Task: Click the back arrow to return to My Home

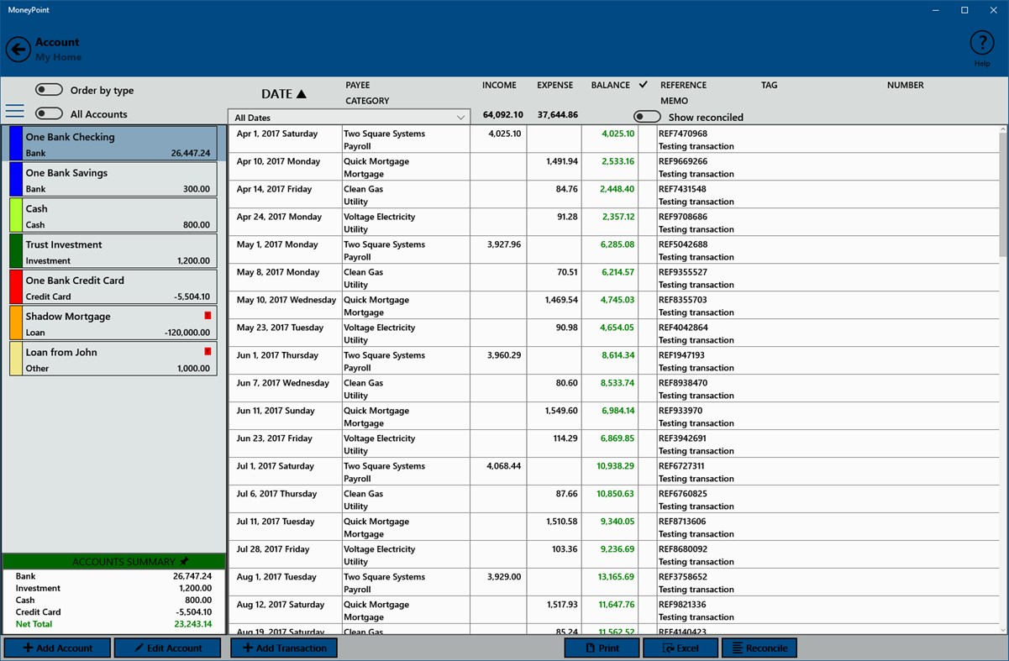Action: pos(18,49)
